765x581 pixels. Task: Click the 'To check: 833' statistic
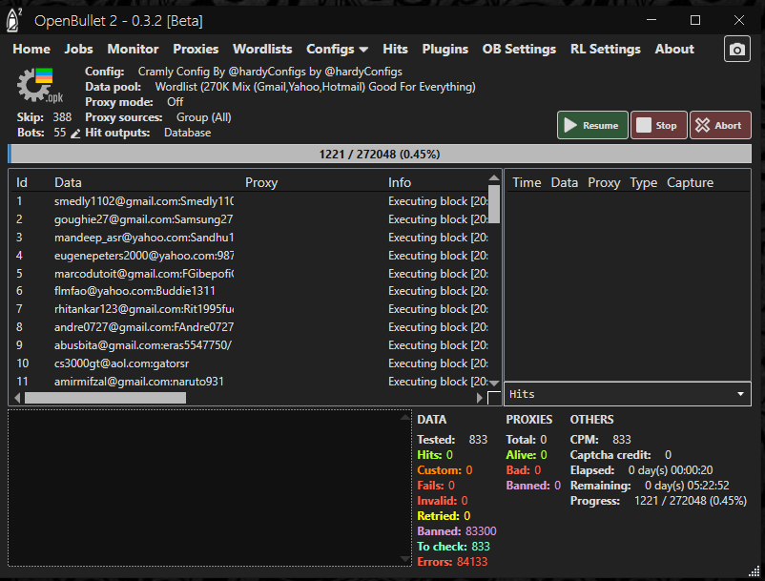[x=454, y=547]
